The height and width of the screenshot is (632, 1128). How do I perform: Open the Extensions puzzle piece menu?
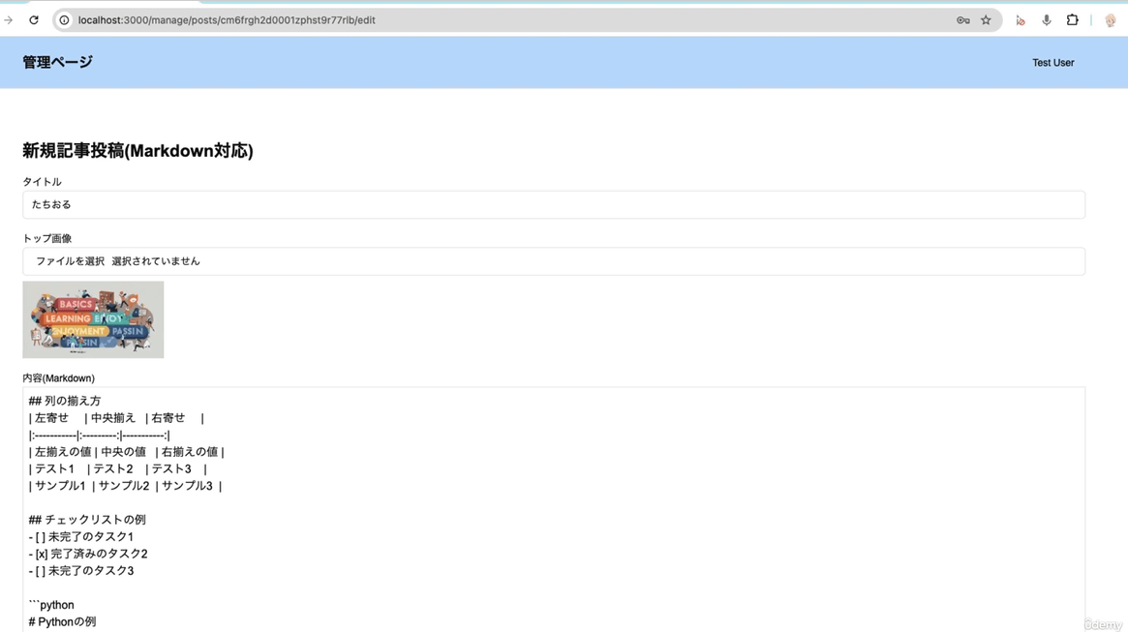point(1072,20)
